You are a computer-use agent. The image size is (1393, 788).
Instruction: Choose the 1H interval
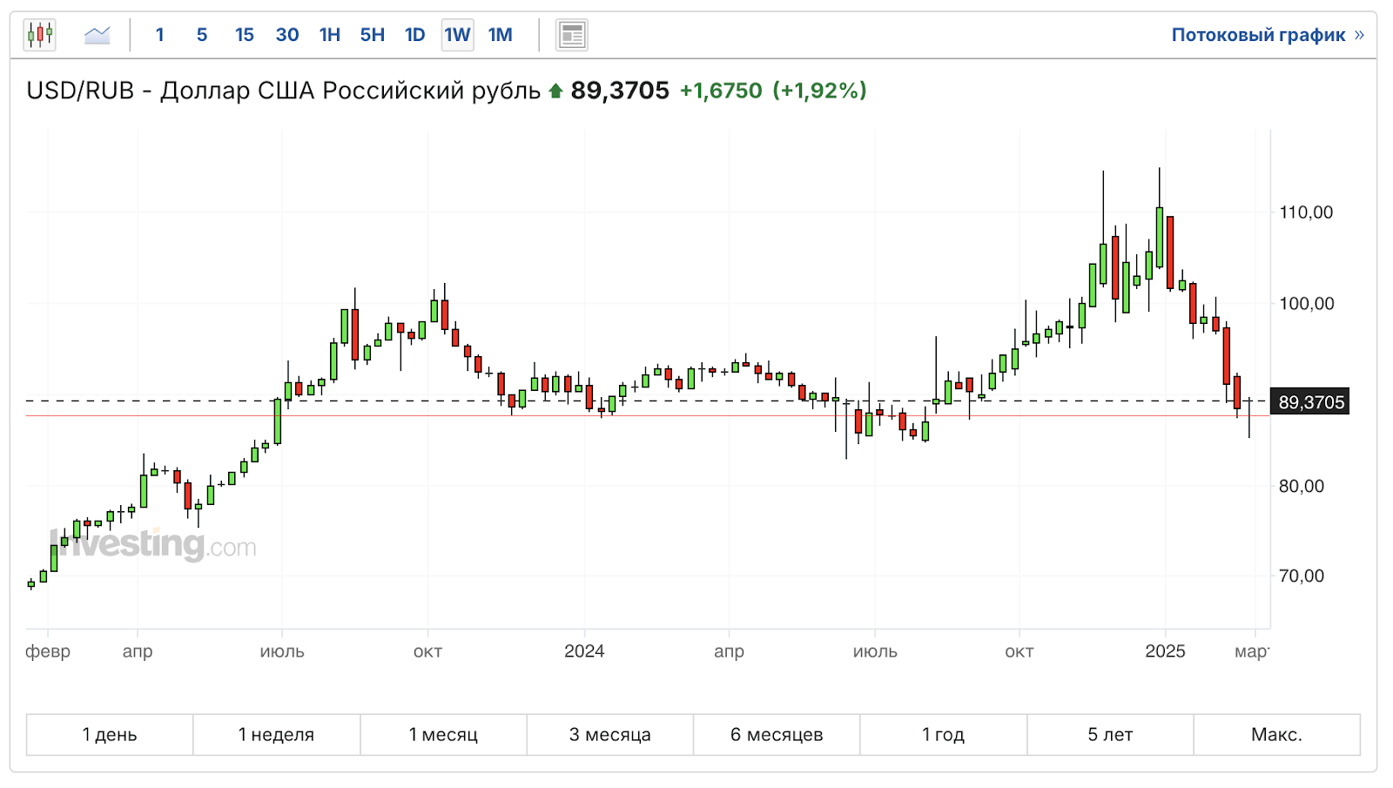pyautogui.click(x=330, y=35)
